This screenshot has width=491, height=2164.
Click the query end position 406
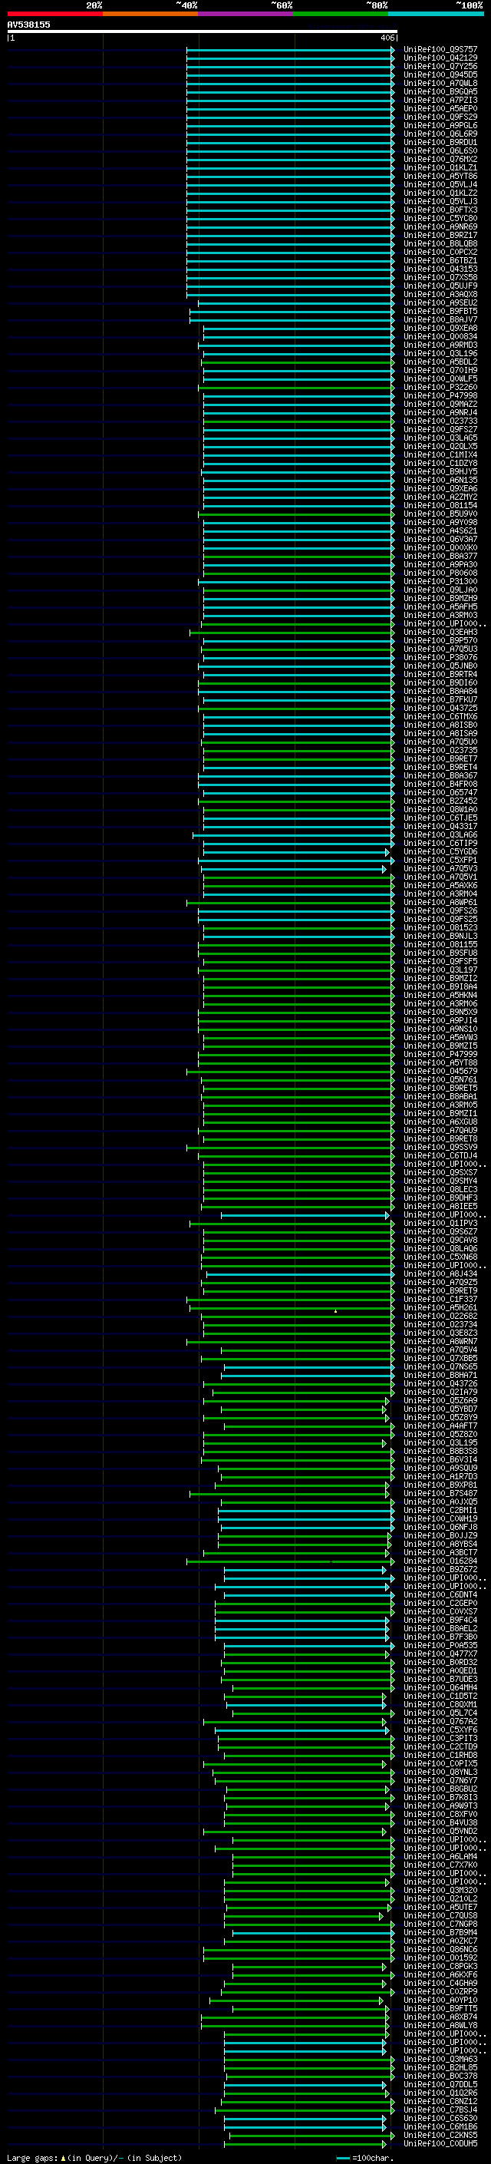[387, 38]
